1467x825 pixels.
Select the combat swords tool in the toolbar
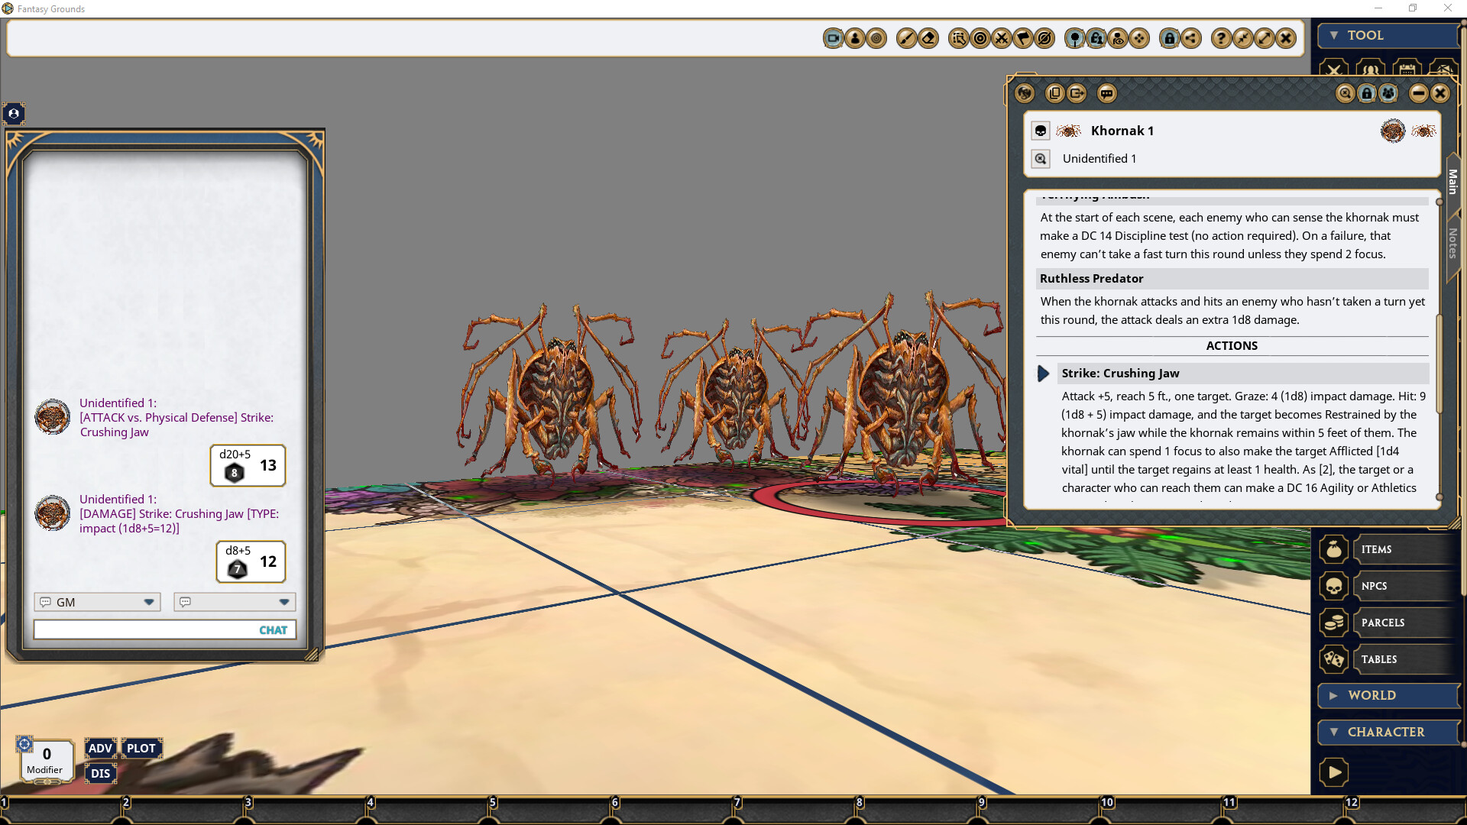[x=1002, y=38]
